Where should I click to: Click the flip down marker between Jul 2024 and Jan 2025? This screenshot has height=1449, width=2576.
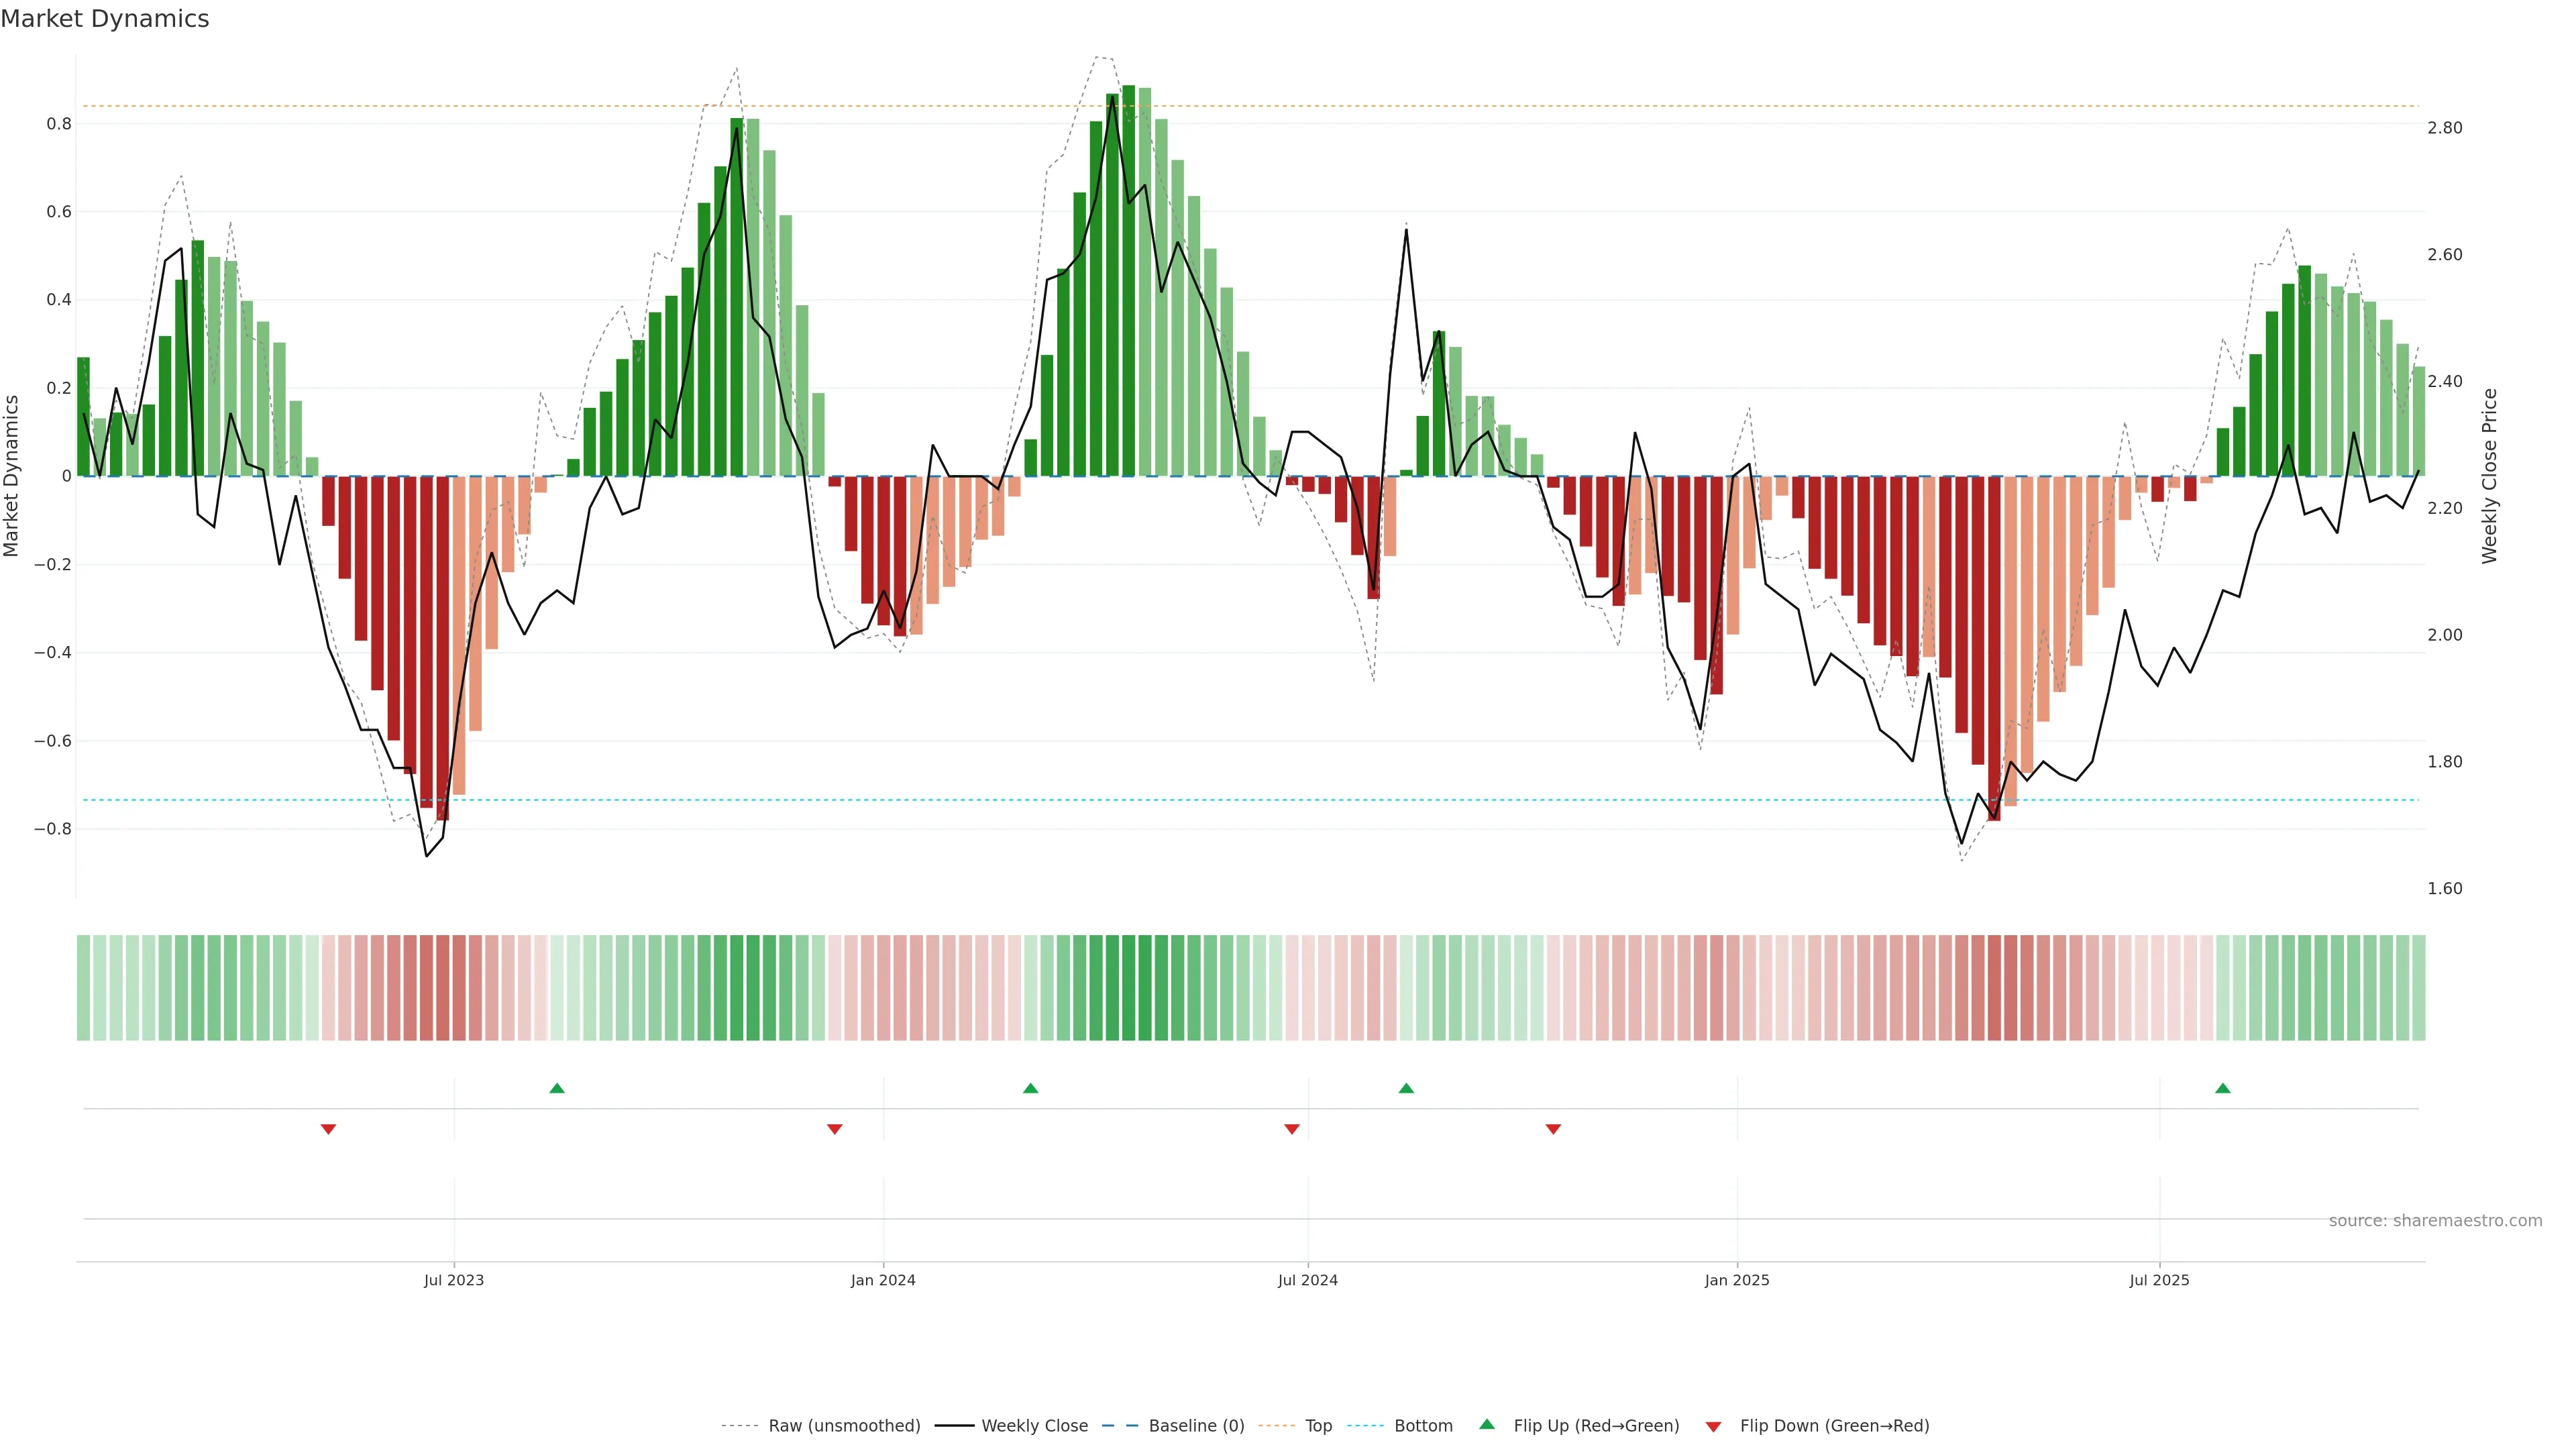1553,1129
